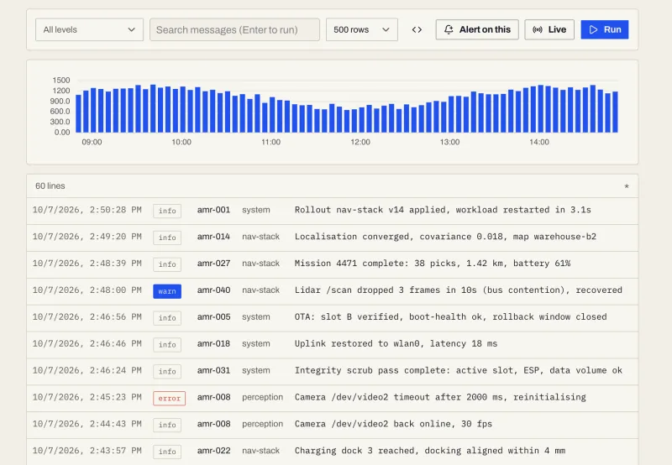
Task: Click the asterisk icon in lines header
Action: point(627,186)
